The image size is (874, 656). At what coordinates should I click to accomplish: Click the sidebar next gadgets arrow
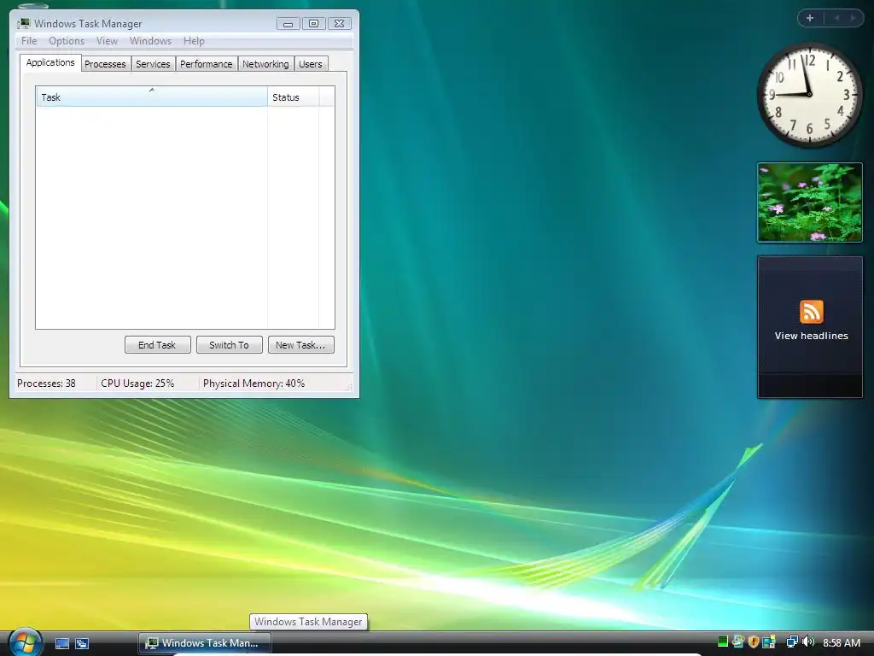pyautogui.click(x=853, y=18)
